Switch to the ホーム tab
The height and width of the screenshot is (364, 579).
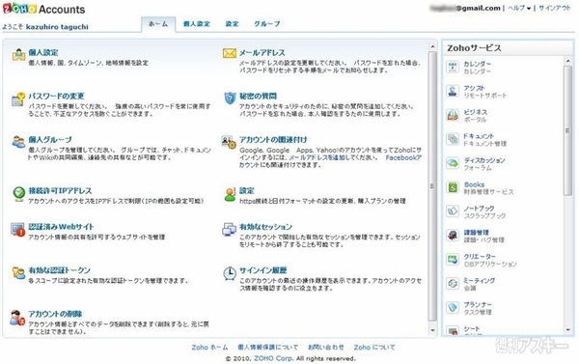click(x=158, y=24)
